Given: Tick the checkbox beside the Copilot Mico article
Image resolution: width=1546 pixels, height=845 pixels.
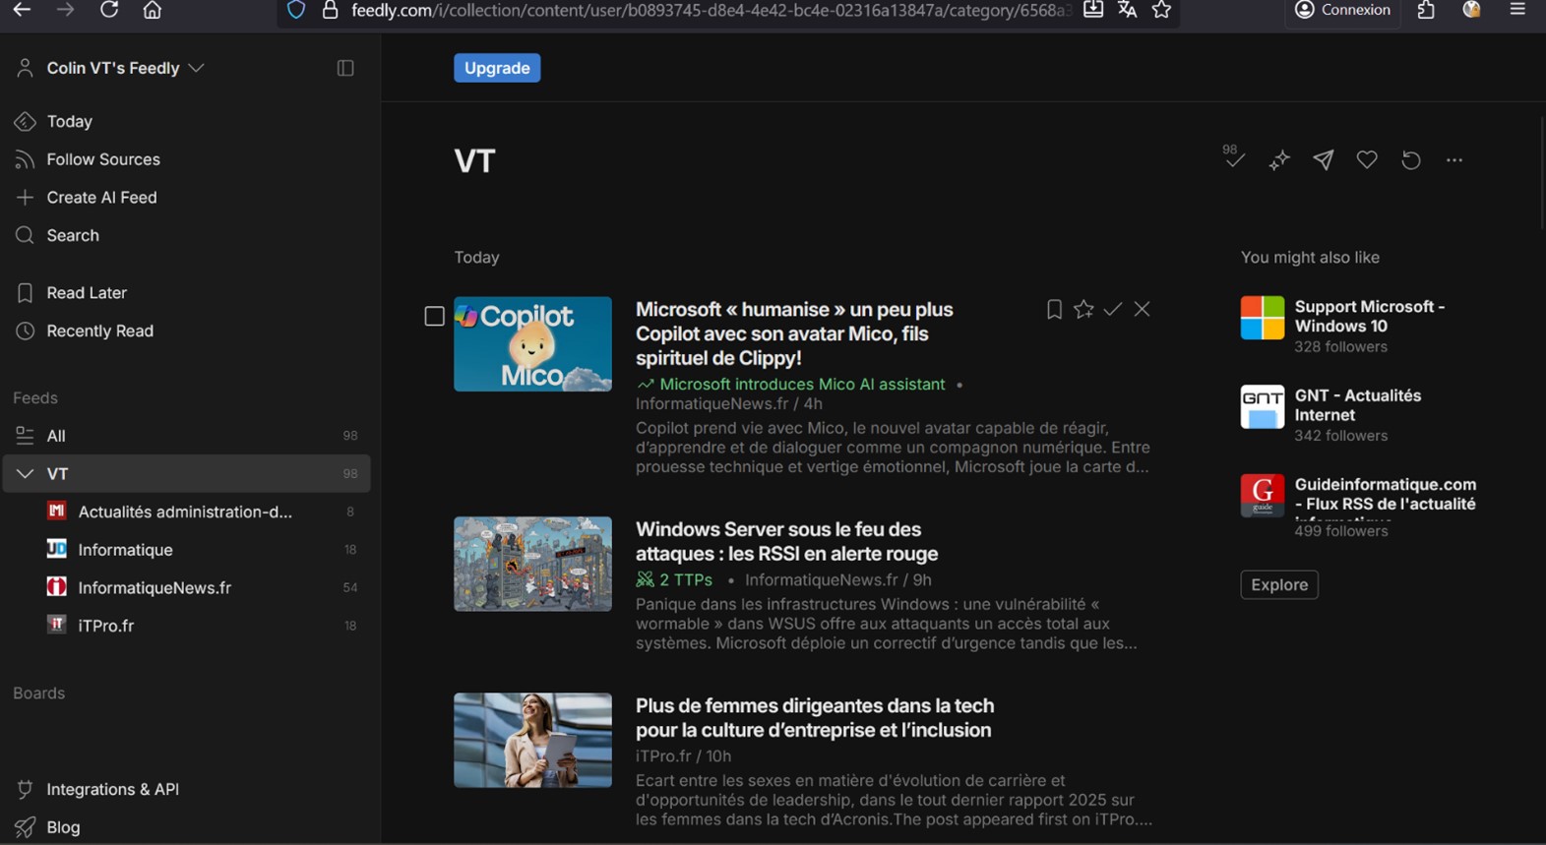Looking at the screenshot, I should tap(434, 316).
